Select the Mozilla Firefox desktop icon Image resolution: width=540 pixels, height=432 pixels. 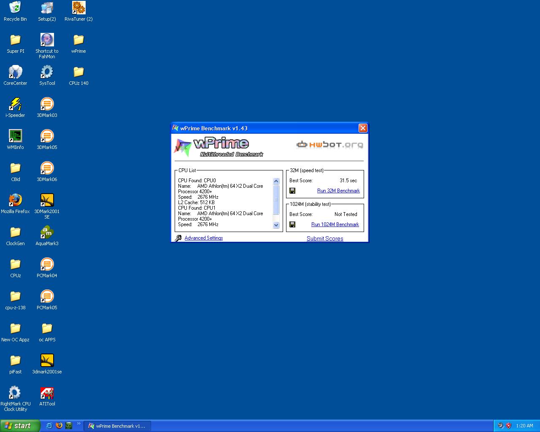point(15,200)
